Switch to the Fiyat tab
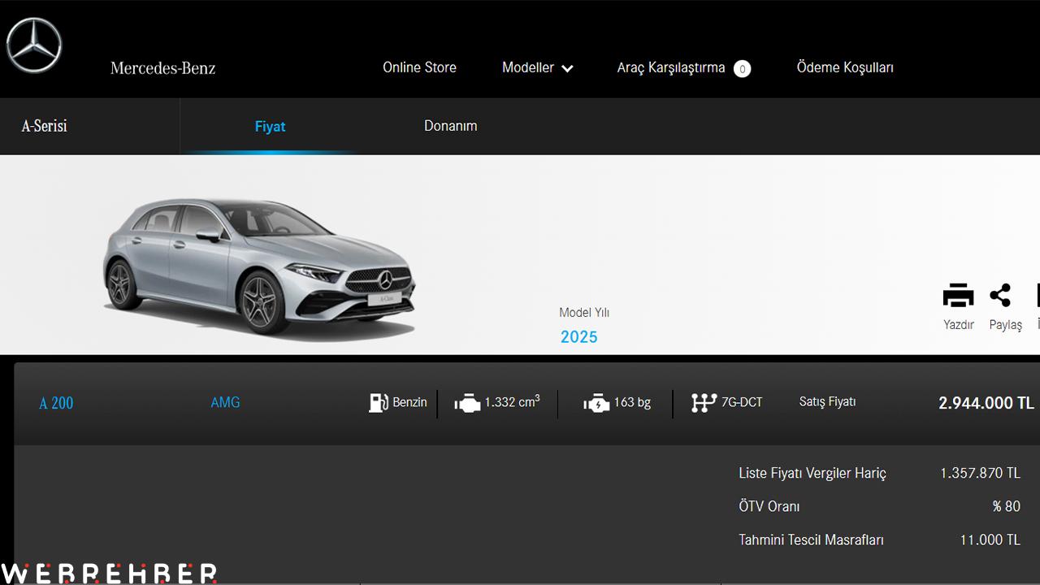Image resolution: width=1040 pixels, height=585 pixels. [x=270, y=127]
